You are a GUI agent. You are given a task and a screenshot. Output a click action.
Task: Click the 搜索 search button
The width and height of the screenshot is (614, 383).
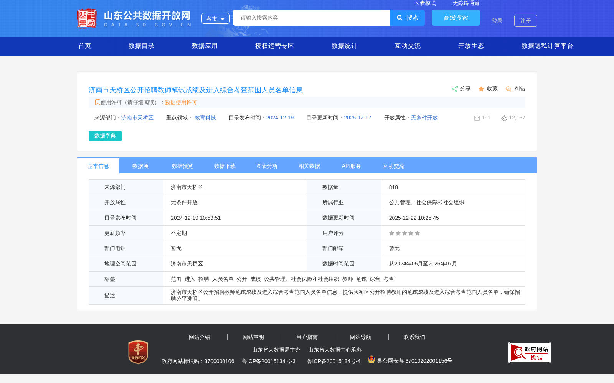point(408,18)
